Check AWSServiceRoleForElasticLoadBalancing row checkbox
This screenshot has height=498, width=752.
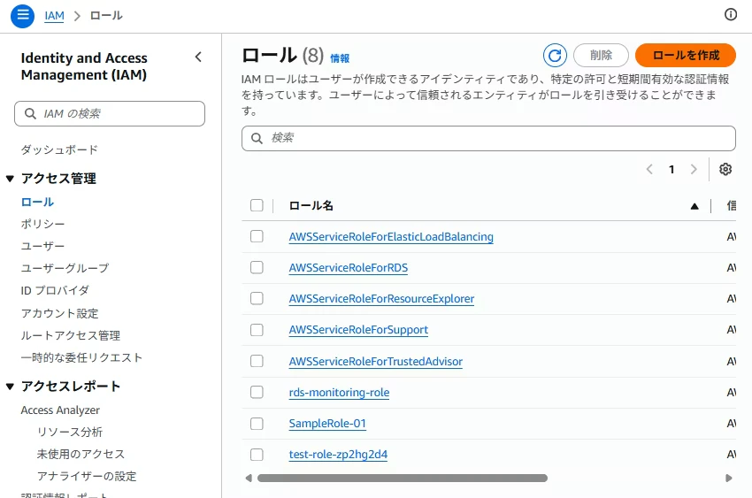pos(257,236)
